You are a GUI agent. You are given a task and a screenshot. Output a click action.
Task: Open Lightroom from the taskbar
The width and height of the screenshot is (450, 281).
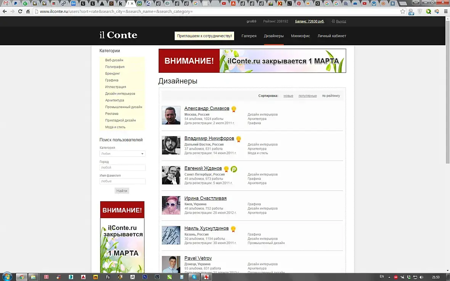(x=157, y=277)
